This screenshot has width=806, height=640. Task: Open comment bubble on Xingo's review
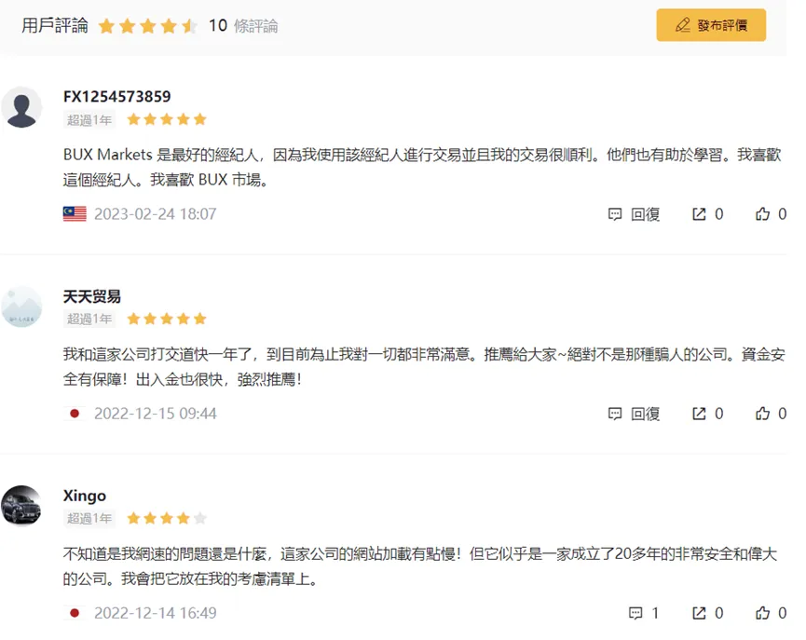point(635,613)
